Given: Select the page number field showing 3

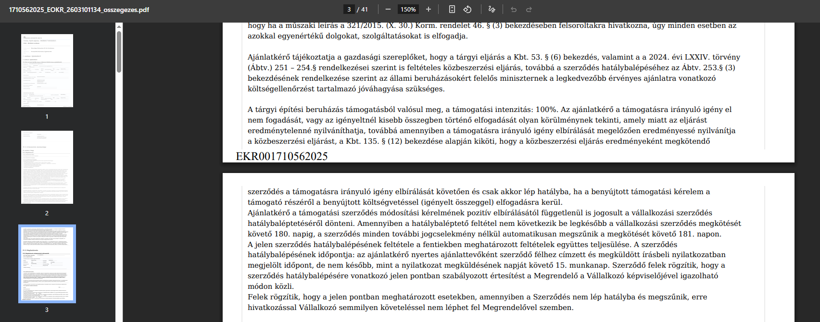Looking at the screenshot, I should coord(349,9).
